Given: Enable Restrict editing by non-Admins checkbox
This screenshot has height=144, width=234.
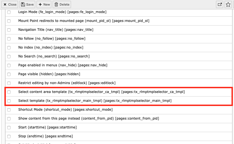Looking at the screenshot, I should (9, 83).
